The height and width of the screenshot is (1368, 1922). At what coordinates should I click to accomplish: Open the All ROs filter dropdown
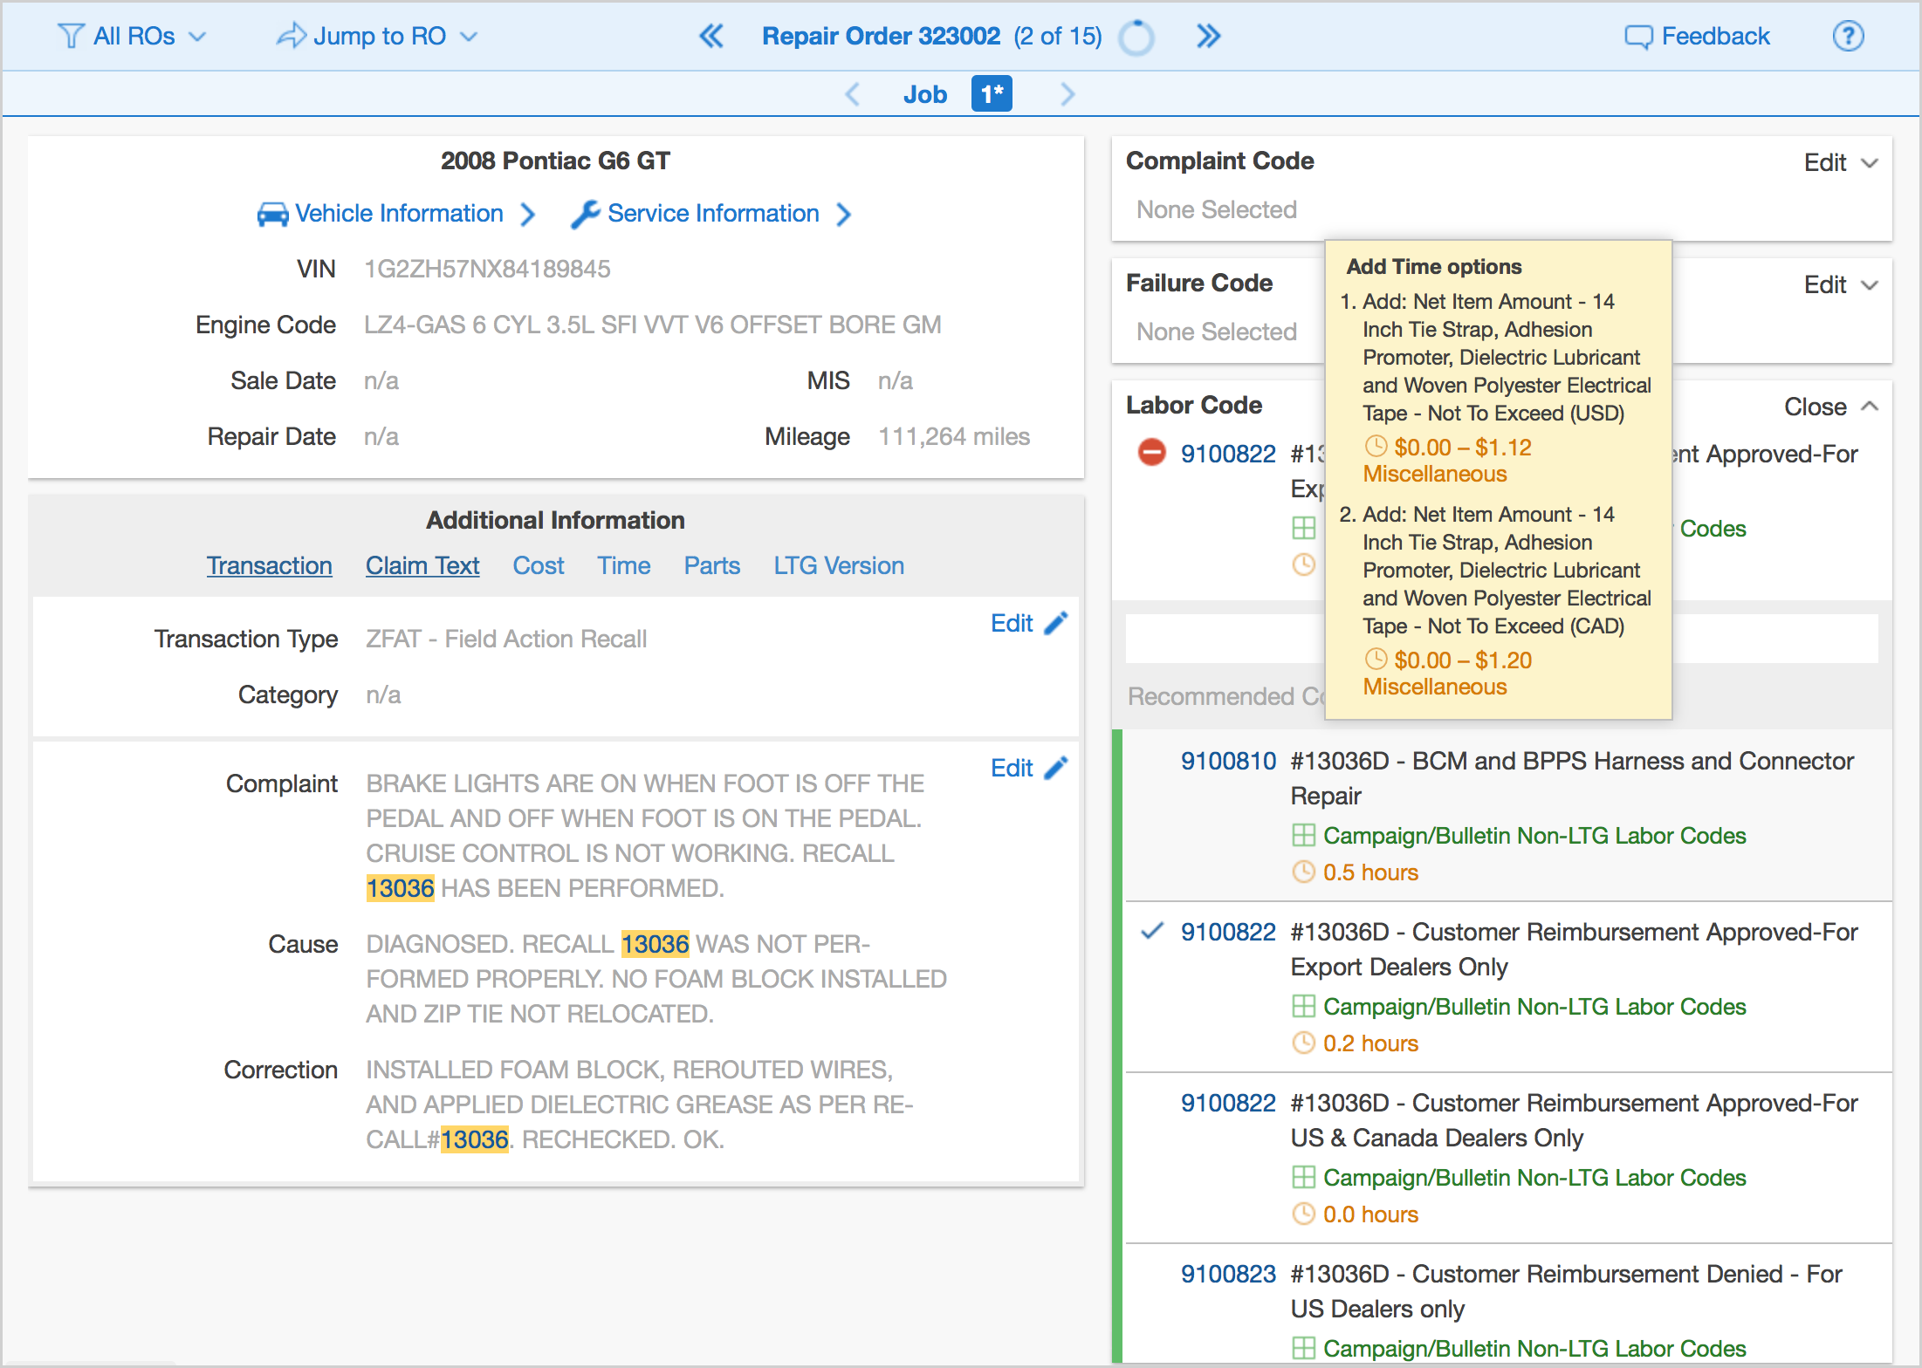point(133,36)
